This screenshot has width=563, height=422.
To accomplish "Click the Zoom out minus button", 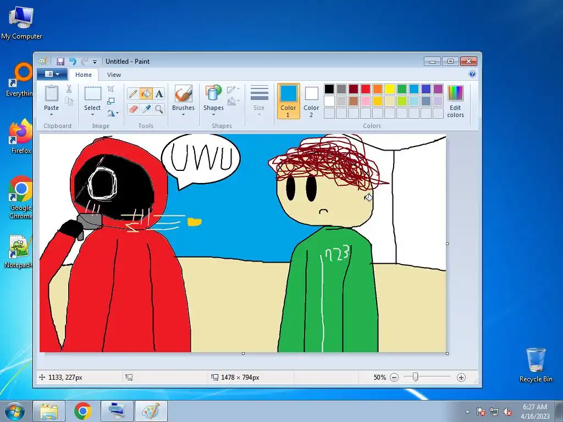I will coord(394,377).
